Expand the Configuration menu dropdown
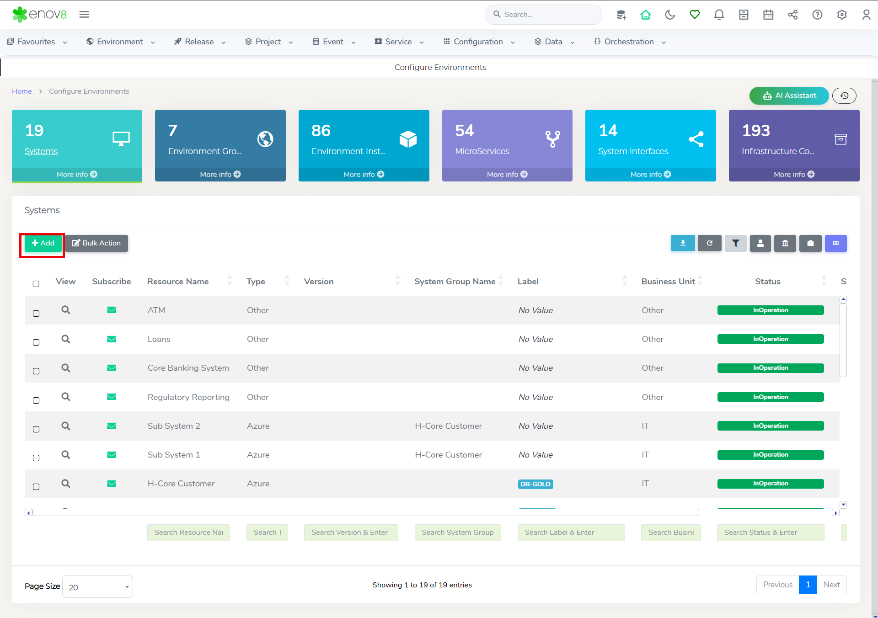The image size is (878, 618). [479, 42]
